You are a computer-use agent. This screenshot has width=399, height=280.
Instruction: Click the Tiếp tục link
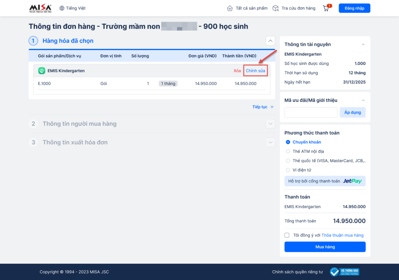pyautogui.click(x=260, y=107)
